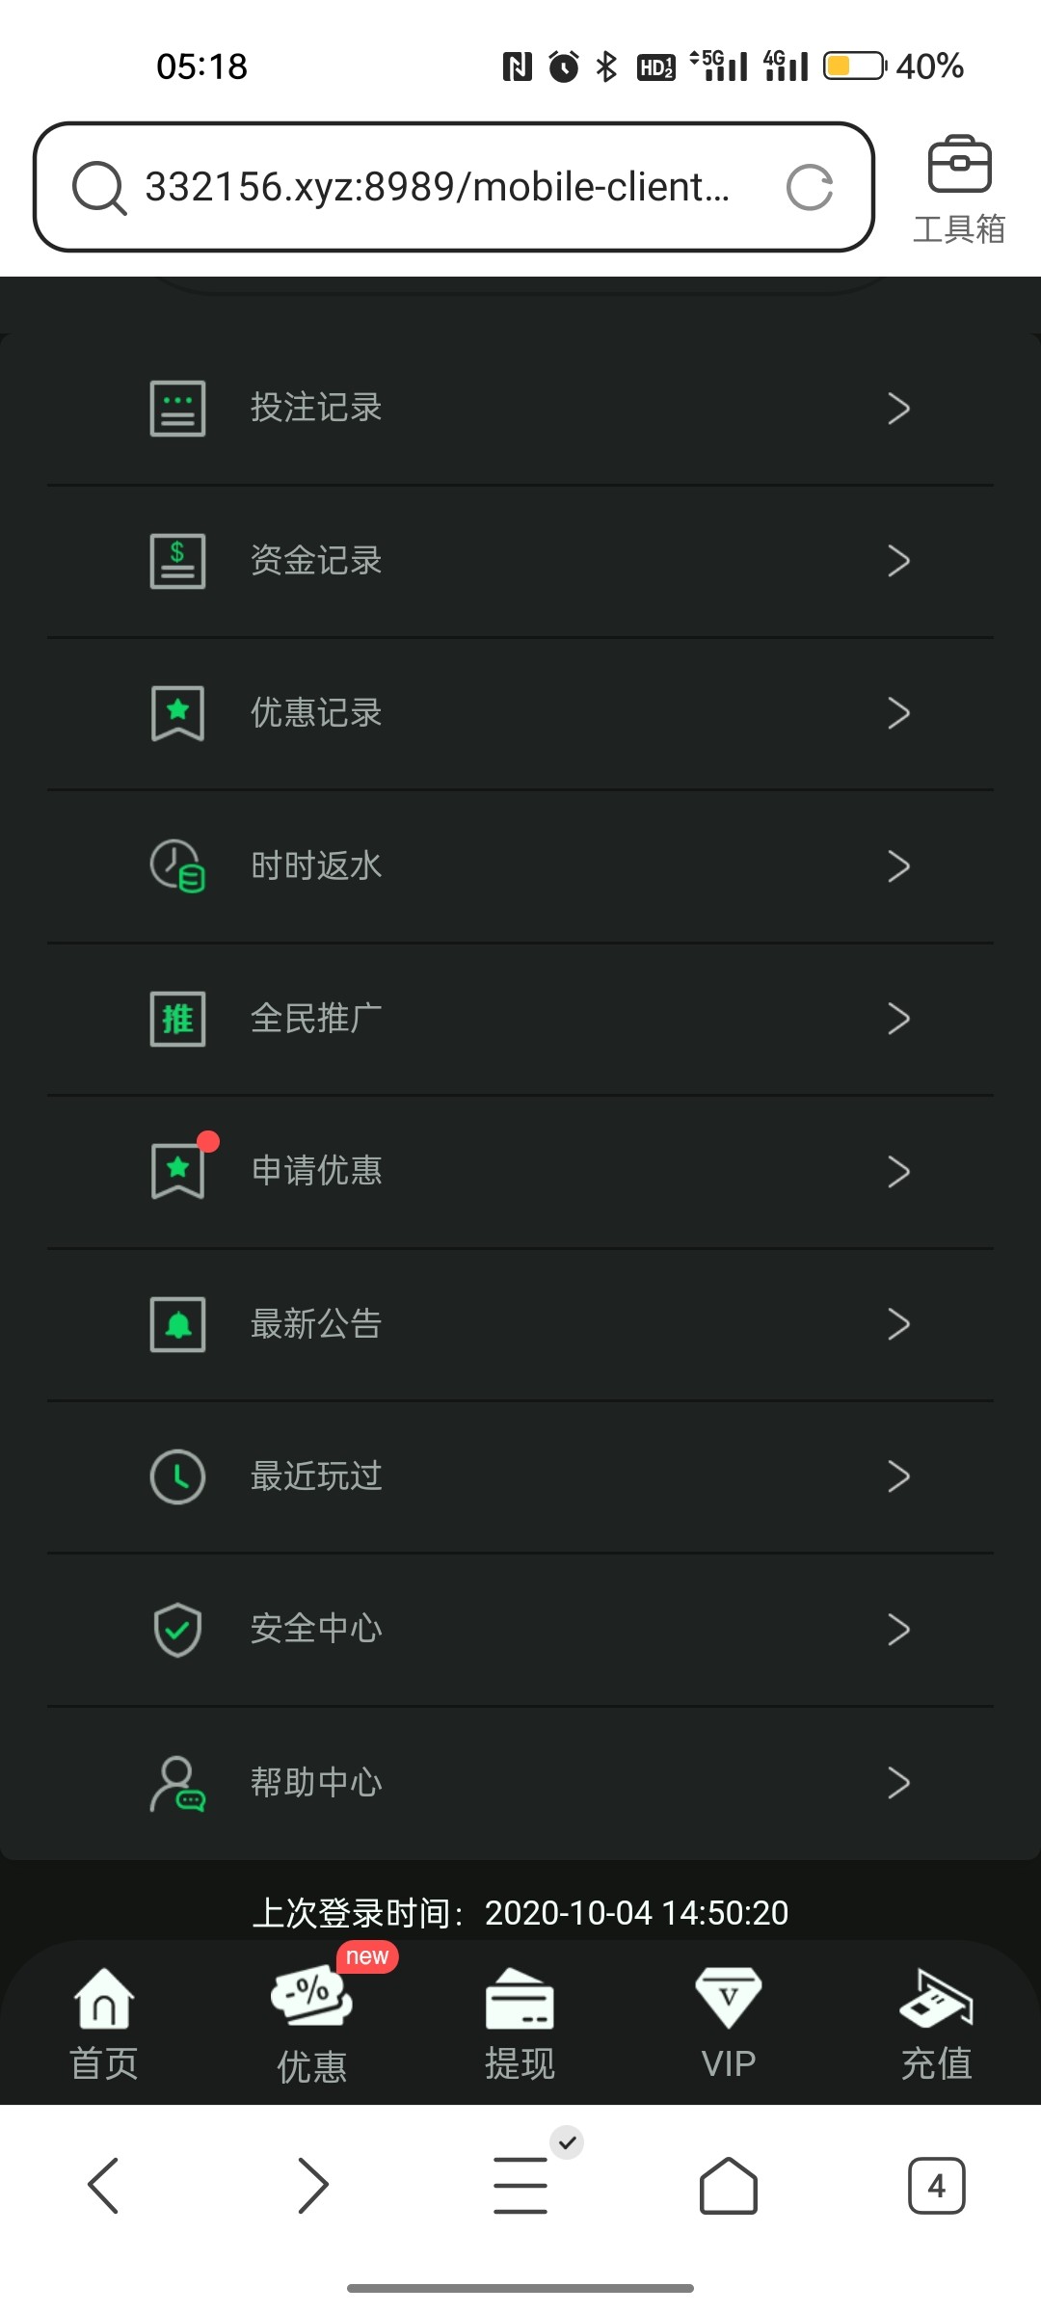Expand the 优惠记录 row chevron

coord(898,713)
